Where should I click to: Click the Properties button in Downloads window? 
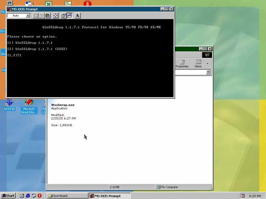coord(182,64)
